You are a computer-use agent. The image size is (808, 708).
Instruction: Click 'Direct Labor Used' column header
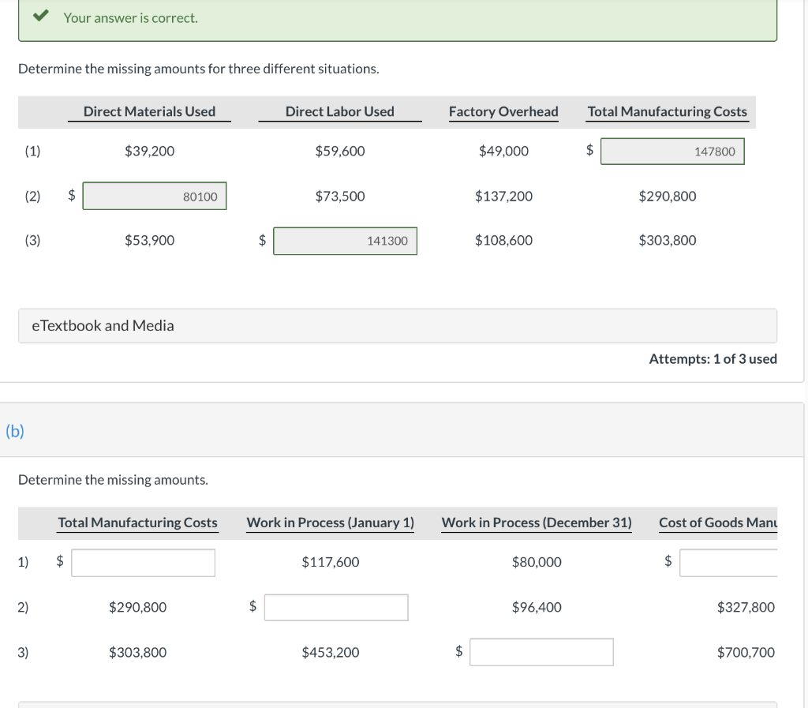point(339,111)
